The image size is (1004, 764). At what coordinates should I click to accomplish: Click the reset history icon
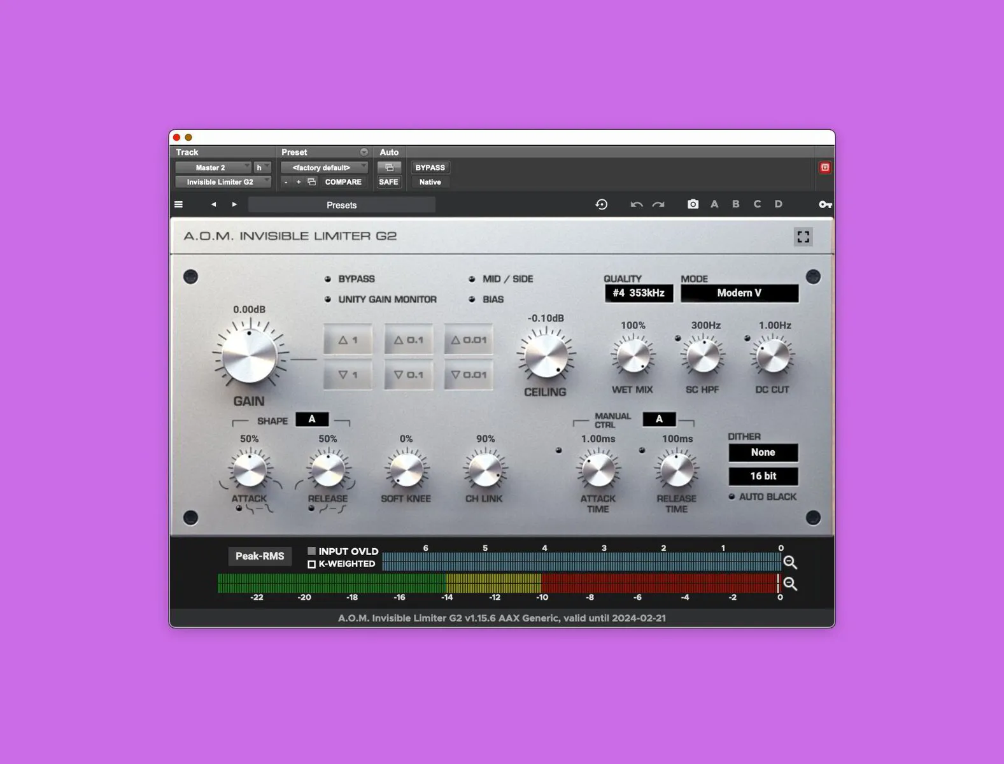[602, 204]
